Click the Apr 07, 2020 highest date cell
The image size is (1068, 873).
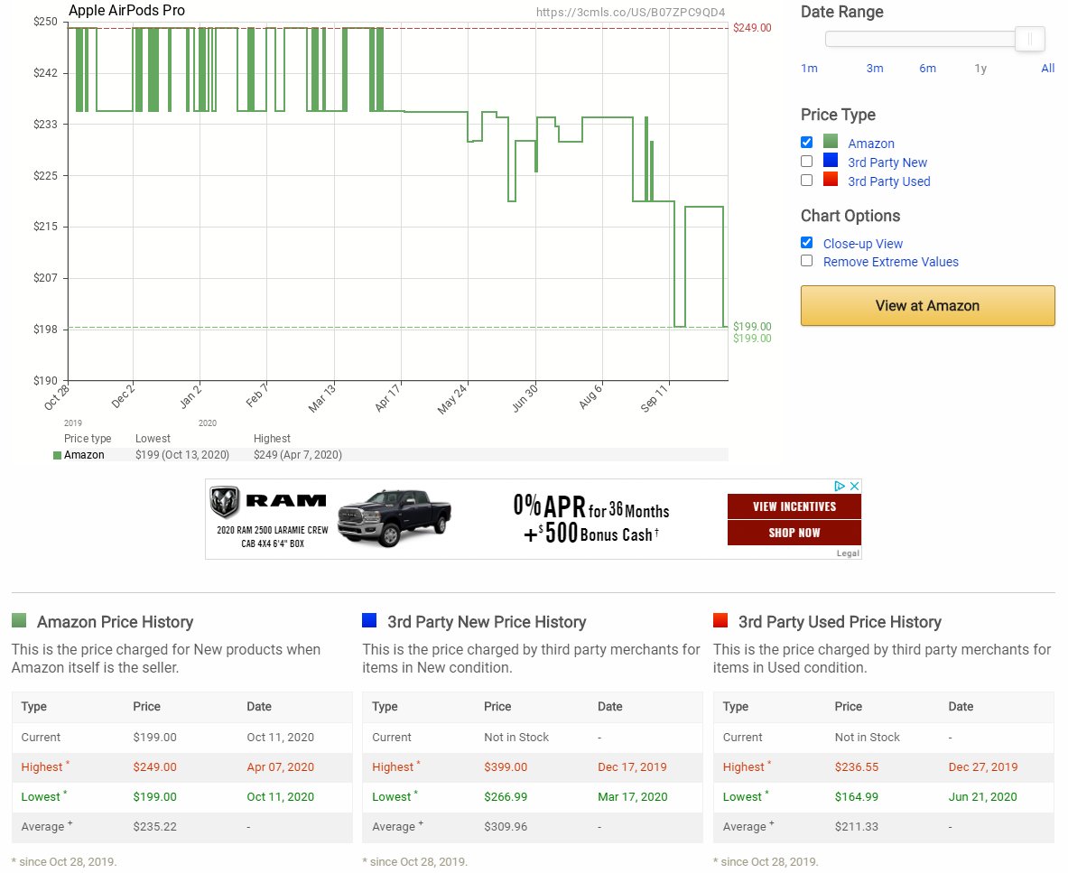point(280,767)
